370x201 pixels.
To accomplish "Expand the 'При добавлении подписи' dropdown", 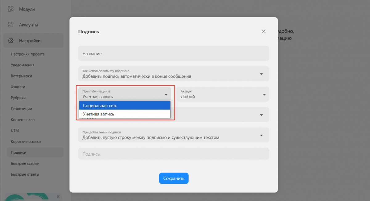I will click(174, 135).
